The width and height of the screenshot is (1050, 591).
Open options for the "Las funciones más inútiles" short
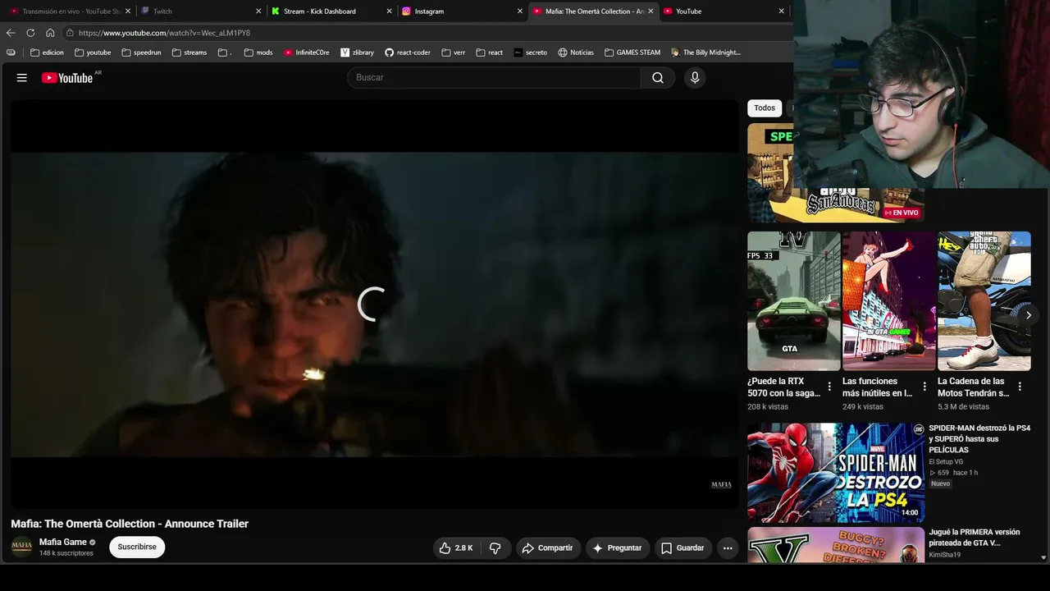coord(924,387)
